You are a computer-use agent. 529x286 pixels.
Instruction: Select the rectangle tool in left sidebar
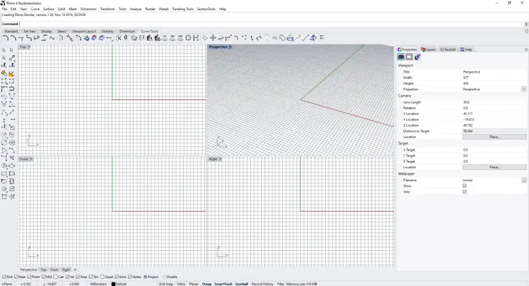pyautogui.click(x=4, y=173)
